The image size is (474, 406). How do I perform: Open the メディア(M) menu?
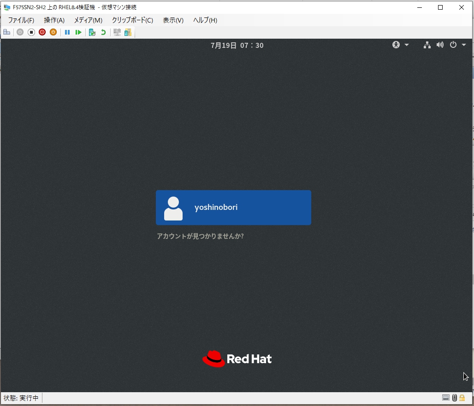click(x=88, y=20)
